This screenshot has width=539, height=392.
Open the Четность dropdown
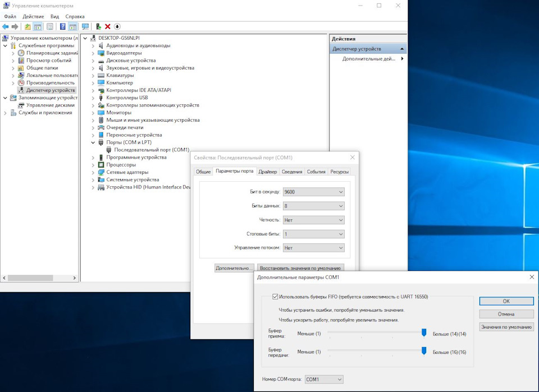(313, 220)
